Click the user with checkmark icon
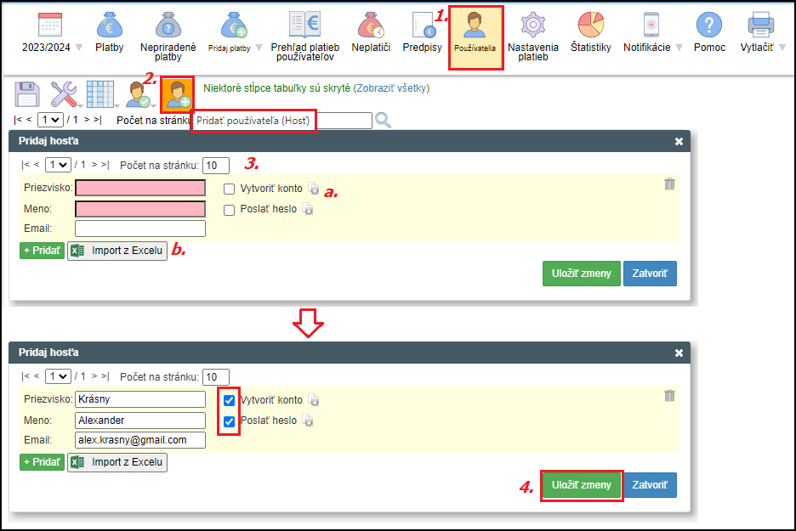 [139, 95]
